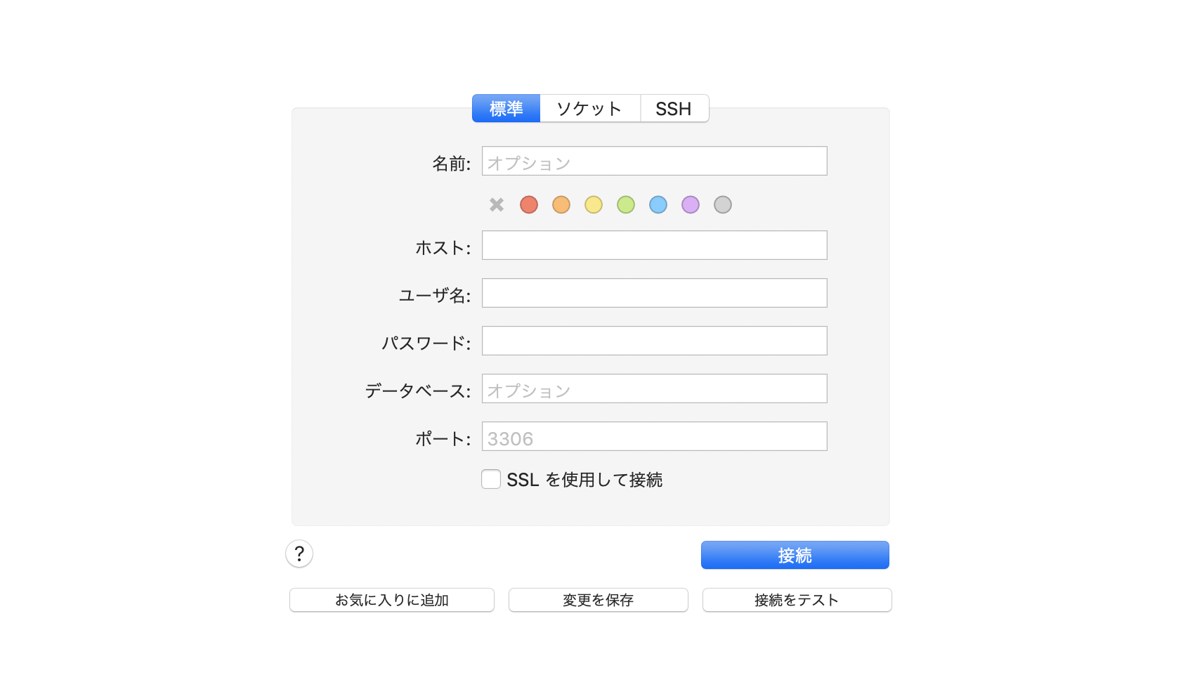Focus the パスワード input field
The image size is (1183, 687).
[655, 341]
